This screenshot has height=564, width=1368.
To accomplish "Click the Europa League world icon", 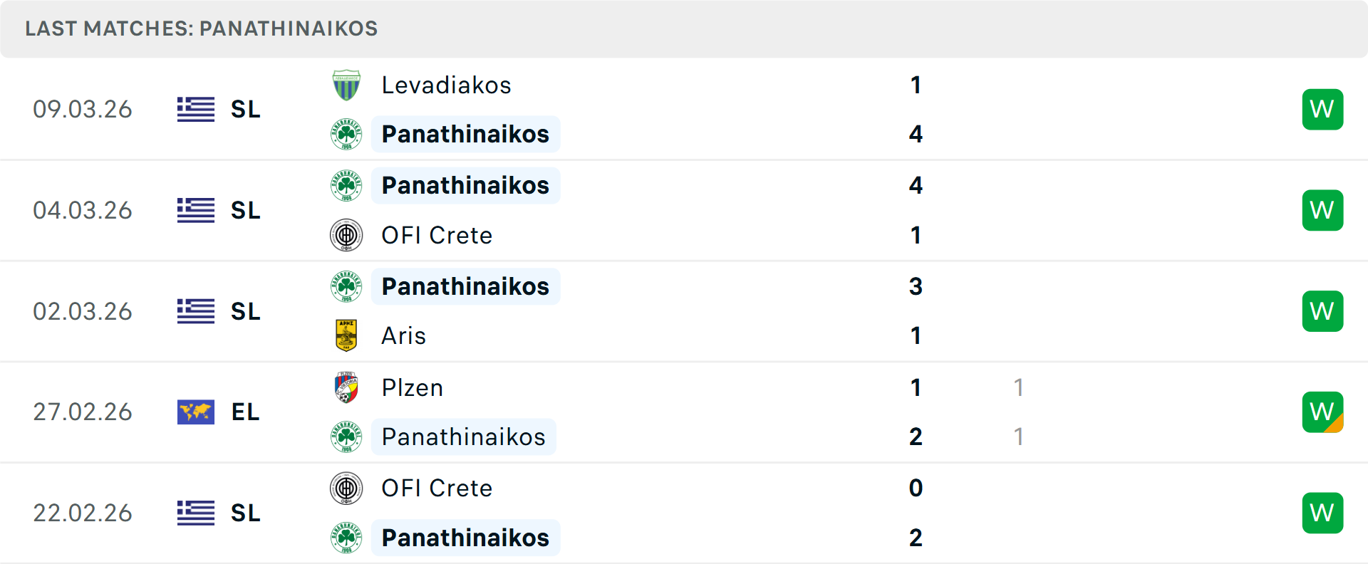I will (x=195, y=412).
